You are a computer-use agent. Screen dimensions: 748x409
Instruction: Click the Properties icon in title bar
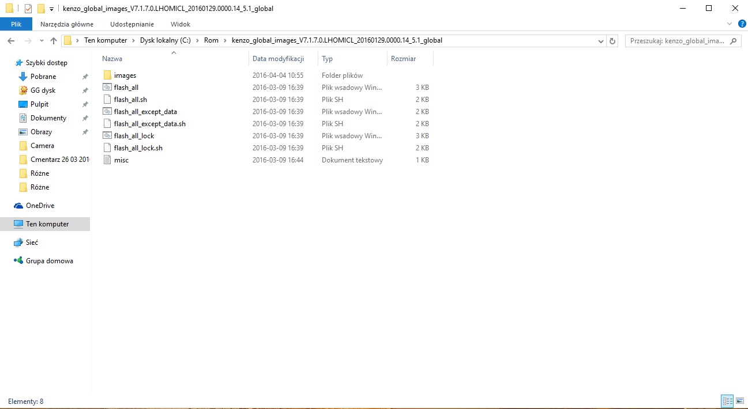click(x=28, y=9)
